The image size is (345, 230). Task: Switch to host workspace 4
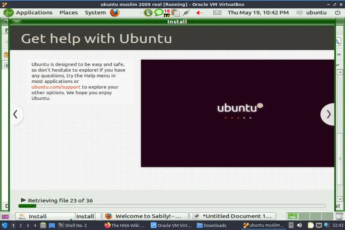35,226
